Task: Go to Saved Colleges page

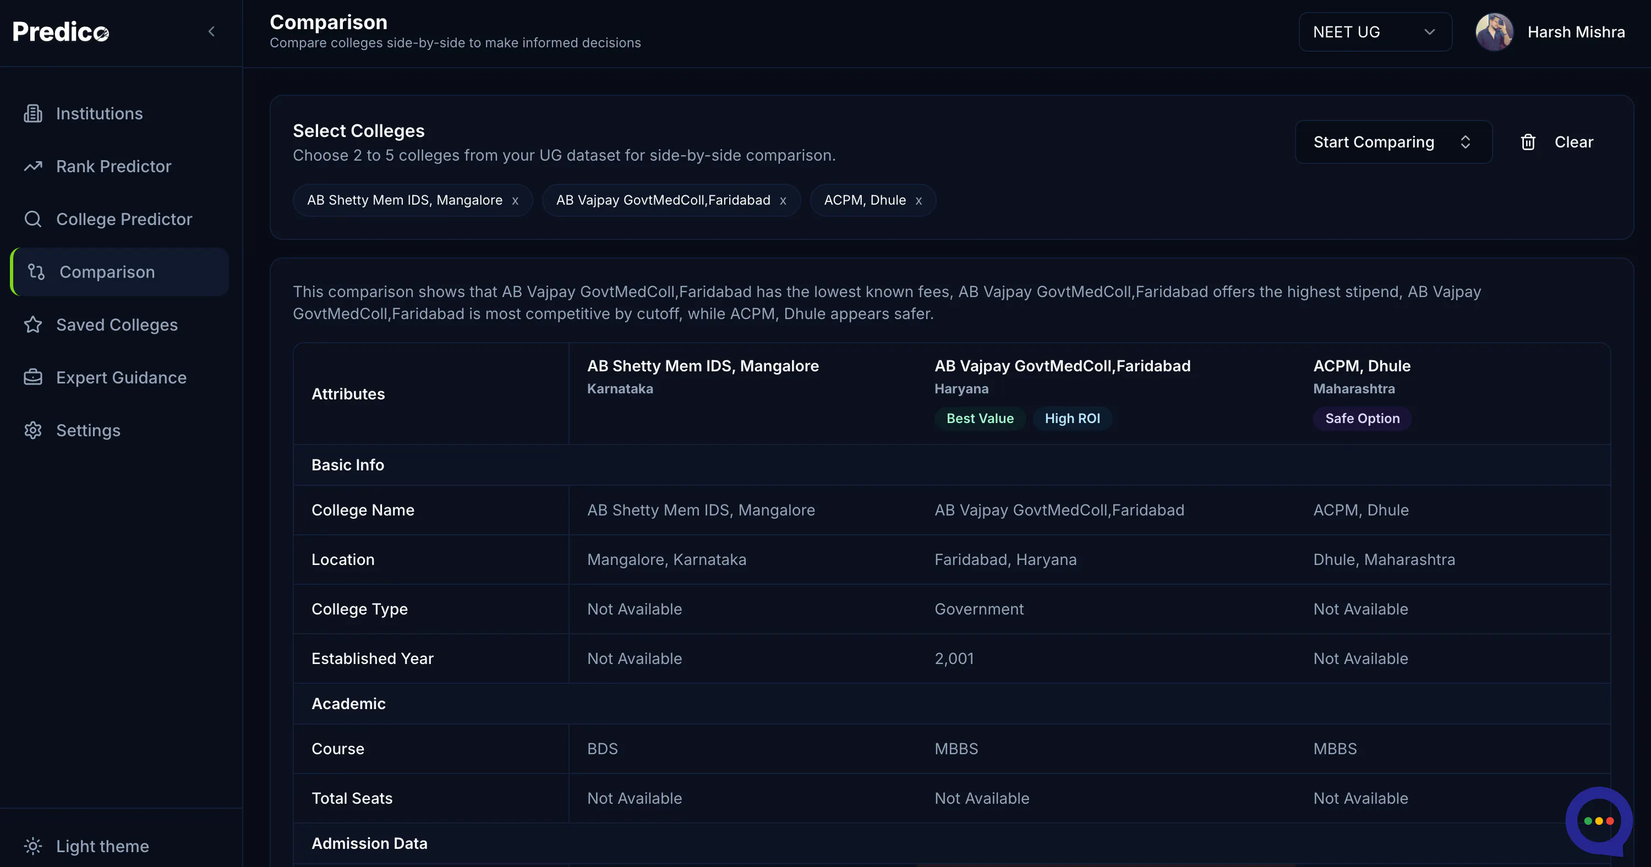Action: point(117,324)
